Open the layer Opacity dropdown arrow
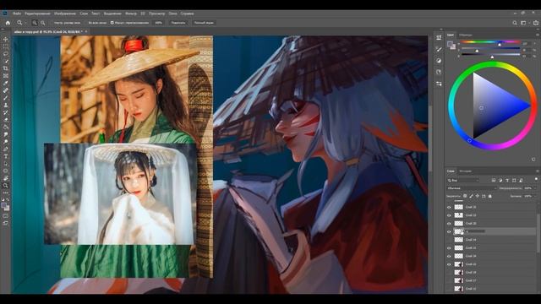 click(x=535, y=188)
